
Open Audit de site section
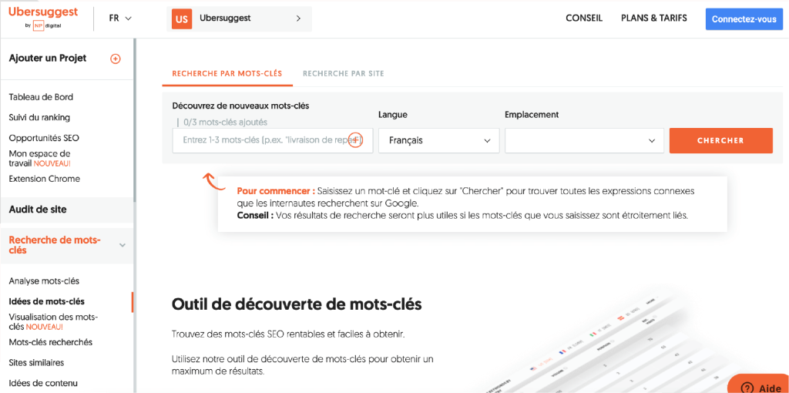[x=38, y=210]
